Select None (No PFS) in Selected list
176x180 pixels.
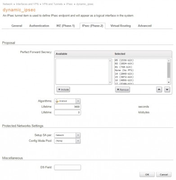pyautogui.click(x=124, y=70)
